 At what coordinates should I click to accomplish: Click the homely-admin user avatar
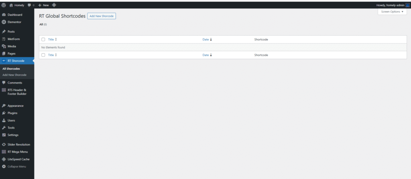pos(407,5)
